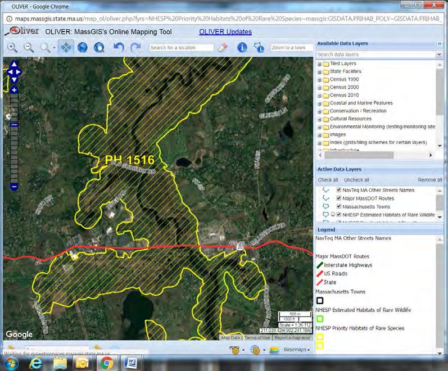Click Massachusetts Towns polygon layer icon

[325, 206]
